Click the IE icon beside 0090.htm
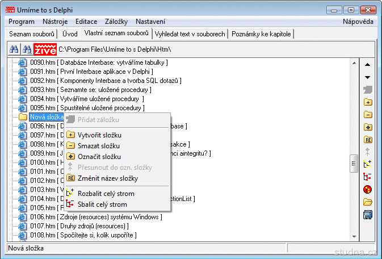Screen dimensions: 382x259 tap(22, 62)
